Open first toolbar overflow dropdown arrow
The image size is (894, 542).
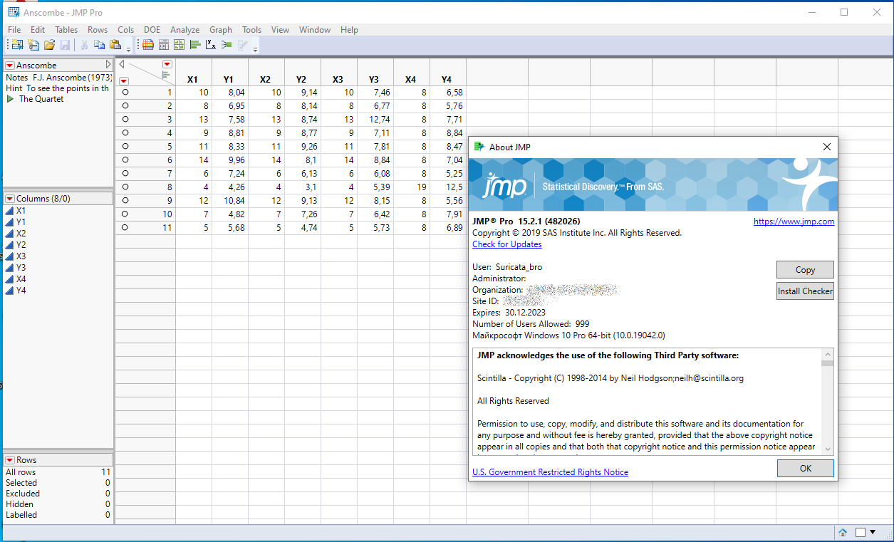point(128,48)
